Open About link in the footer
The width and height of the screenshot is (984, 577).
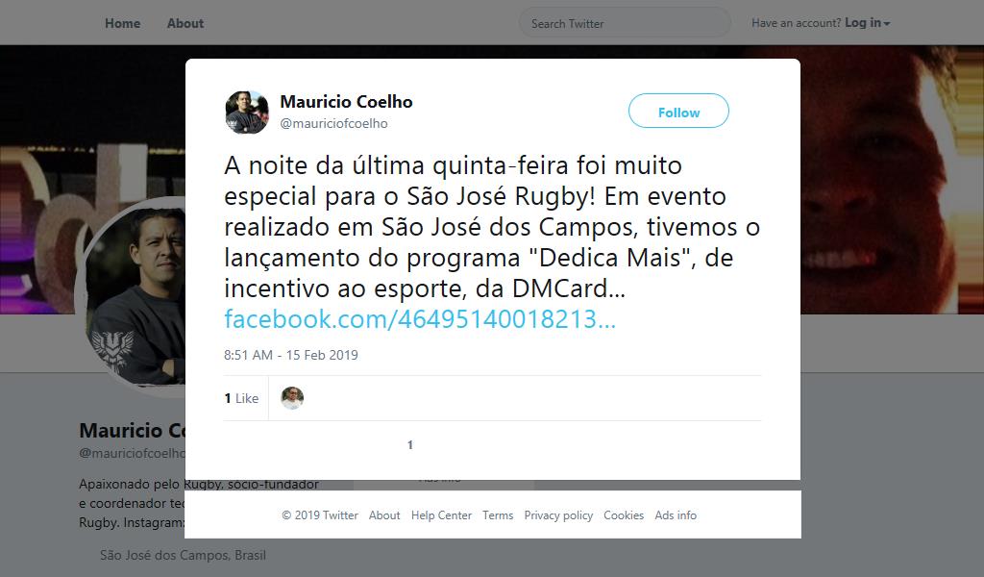coord(384,515)
